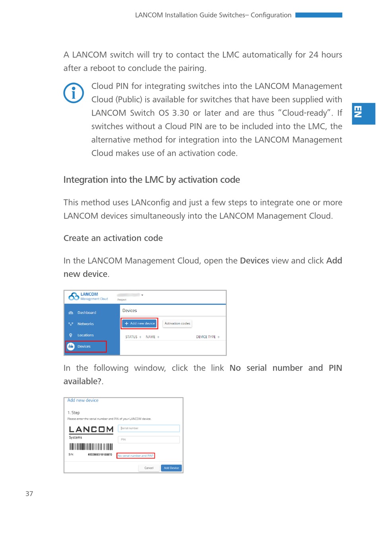Click page number 37
The height and width of the screenshot is (533, 378).
[29, 494]
